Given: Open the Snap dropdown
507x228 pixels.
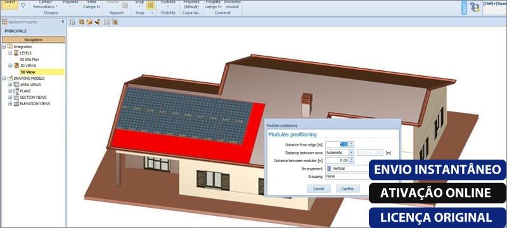Looking at the screenshot, I should (x=139, y=4).
